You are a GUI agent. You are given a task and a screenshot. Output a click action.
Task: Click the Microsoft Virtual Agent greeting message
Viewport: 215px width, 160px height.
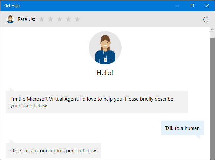[97, 102]
